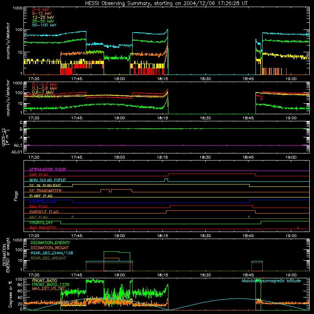Click the BAD_PACKETS flag label
314x314 pixels.
(x=43, y=228)
